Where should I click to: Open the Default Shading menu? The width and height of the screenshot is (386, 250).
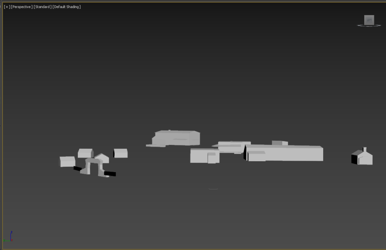[67, 7]
